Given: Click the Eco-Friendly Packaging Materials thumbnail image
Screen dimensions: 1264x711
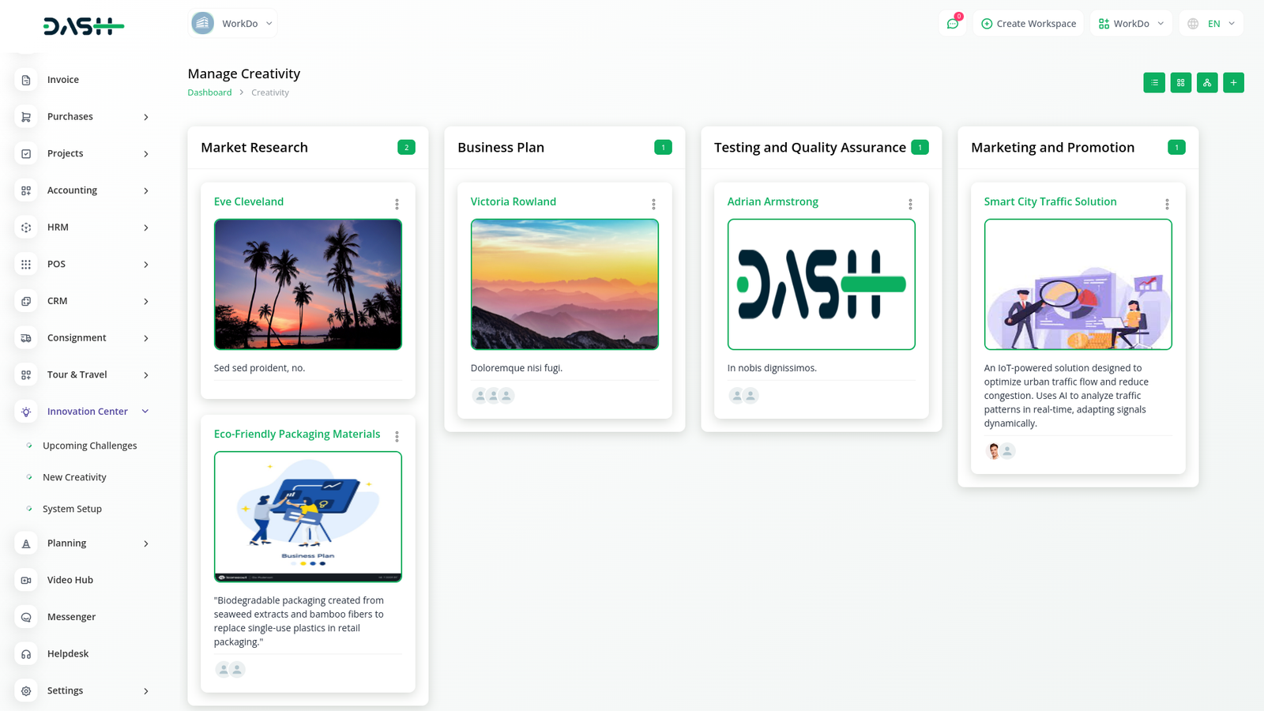Looking at the screenshot, I should 308,517.
